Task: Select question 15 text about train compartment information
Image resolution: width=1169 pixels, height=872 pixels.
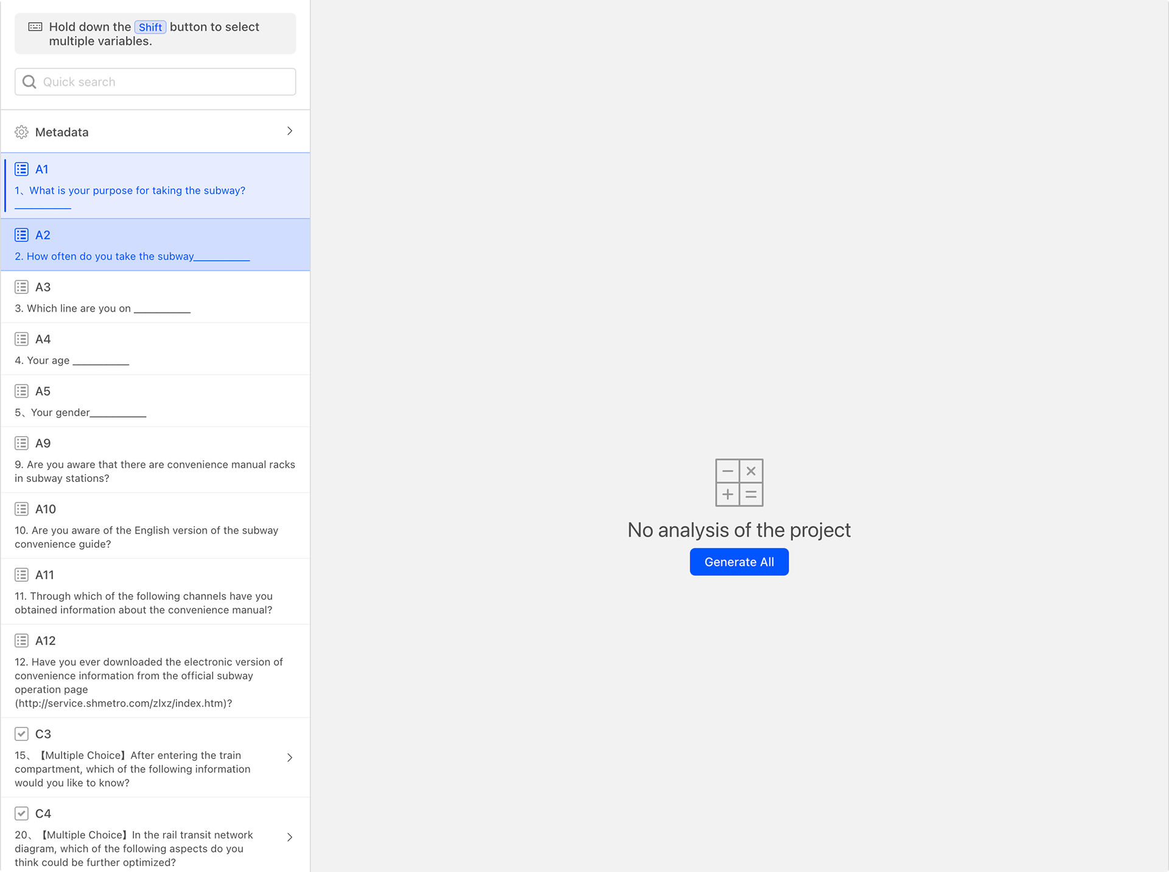Action: (133, 769)
